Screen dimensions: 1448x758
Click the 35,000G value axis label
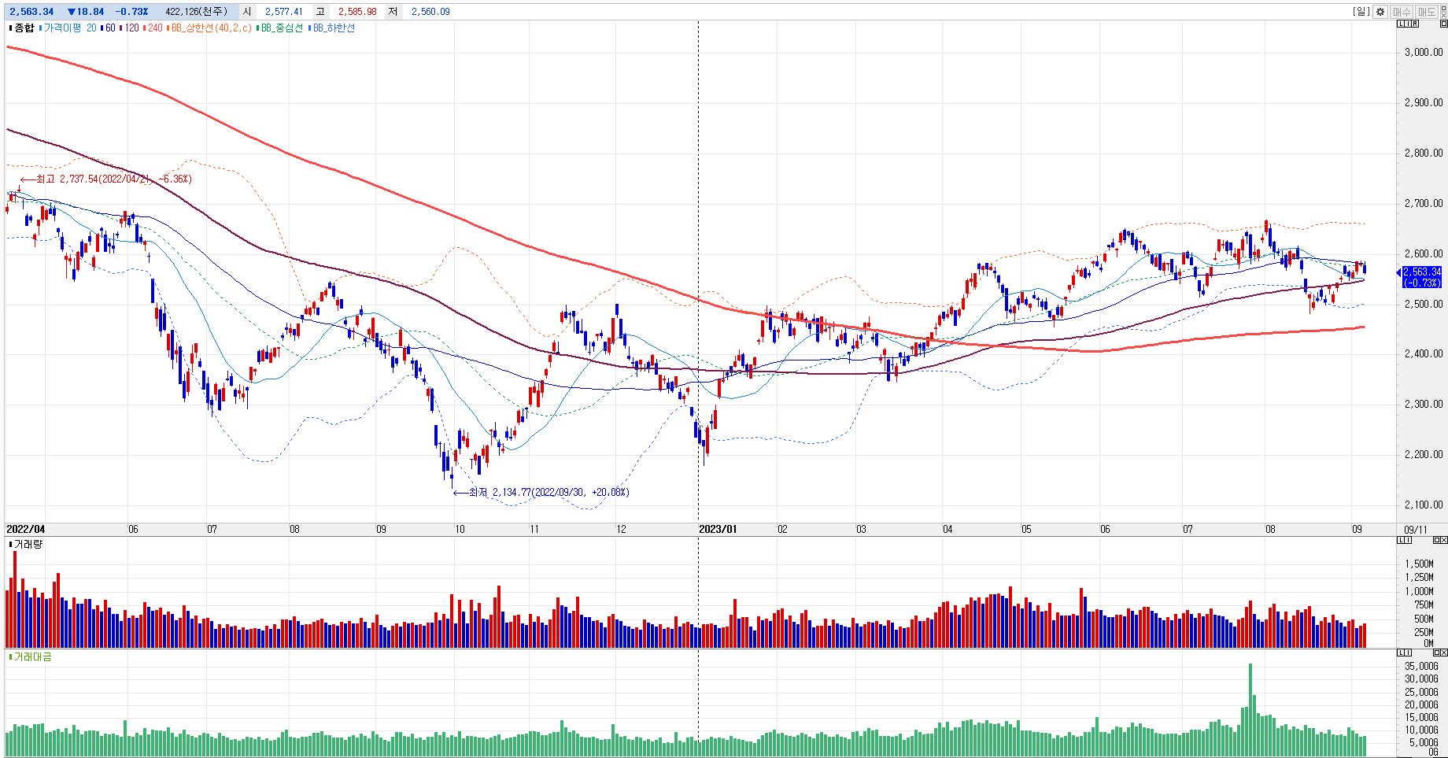click(x=1421, y=666)
